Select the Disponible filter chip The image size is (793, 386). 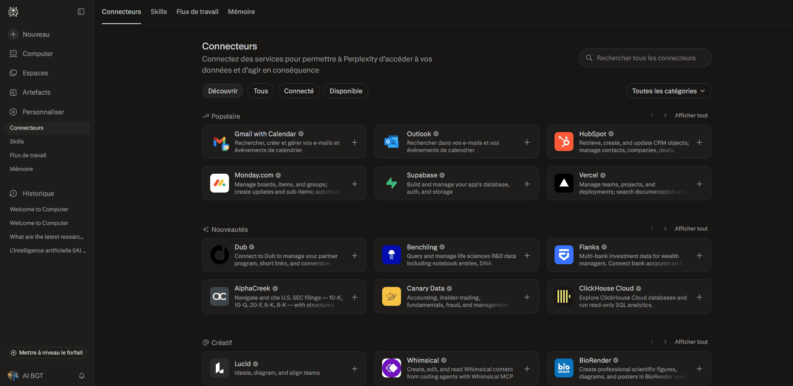[x=346, y=91]
